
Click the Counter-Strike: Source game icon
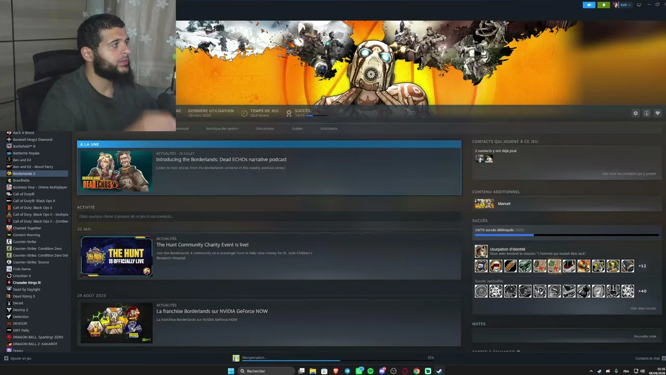[9, 262]
